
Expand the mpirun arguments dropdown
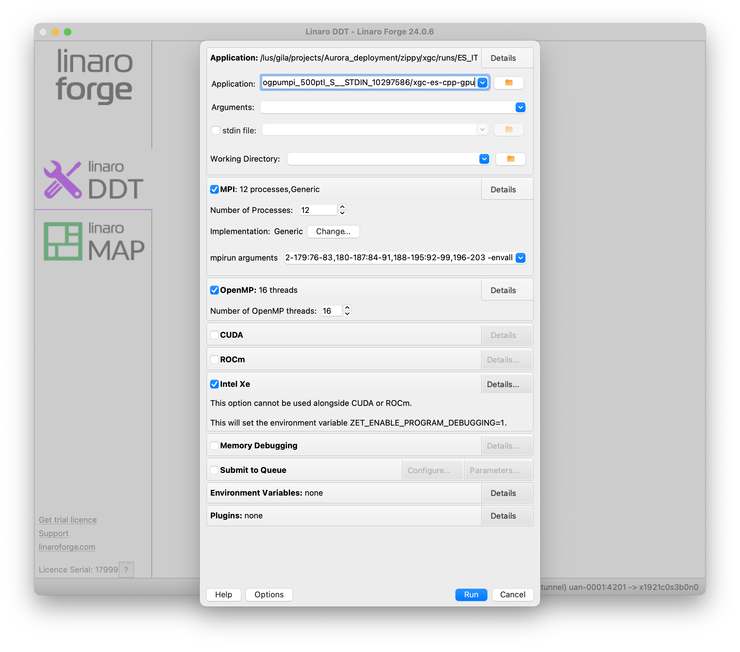coord(520,258)
